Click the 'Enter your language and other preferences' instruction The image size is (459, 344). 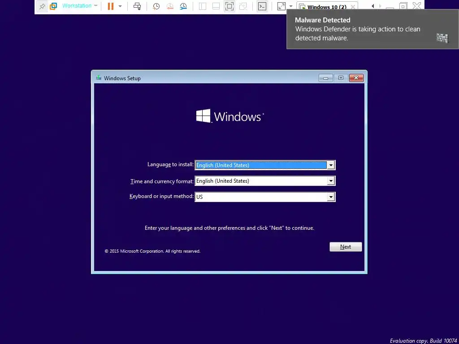(229, 228)
